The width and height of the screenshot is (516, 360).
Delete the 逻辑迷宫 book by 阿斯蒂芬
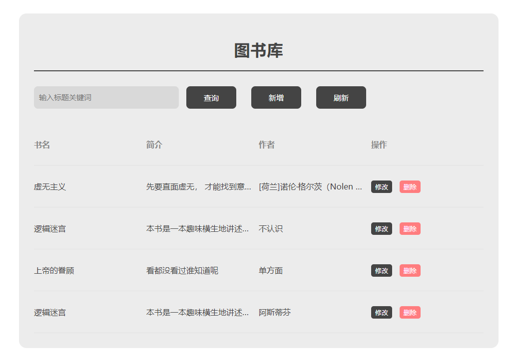410,312
